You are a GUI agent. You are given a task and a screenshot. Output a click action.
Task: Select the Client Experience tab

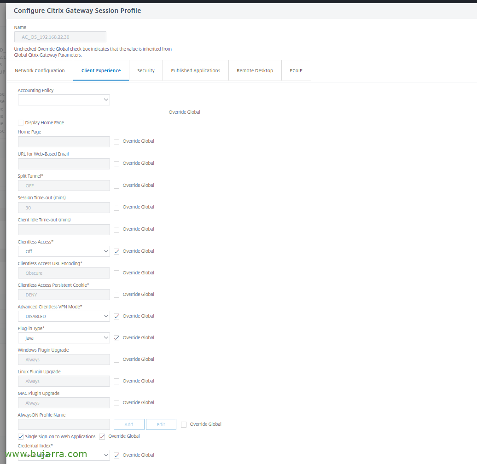[101, 70]
